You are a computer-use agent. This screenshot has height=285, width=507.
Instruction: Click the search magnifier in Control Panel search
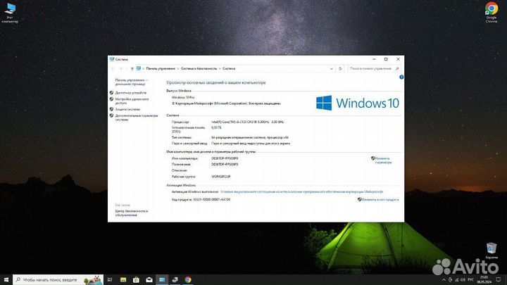pyautogui.click(x=397, y=68)
